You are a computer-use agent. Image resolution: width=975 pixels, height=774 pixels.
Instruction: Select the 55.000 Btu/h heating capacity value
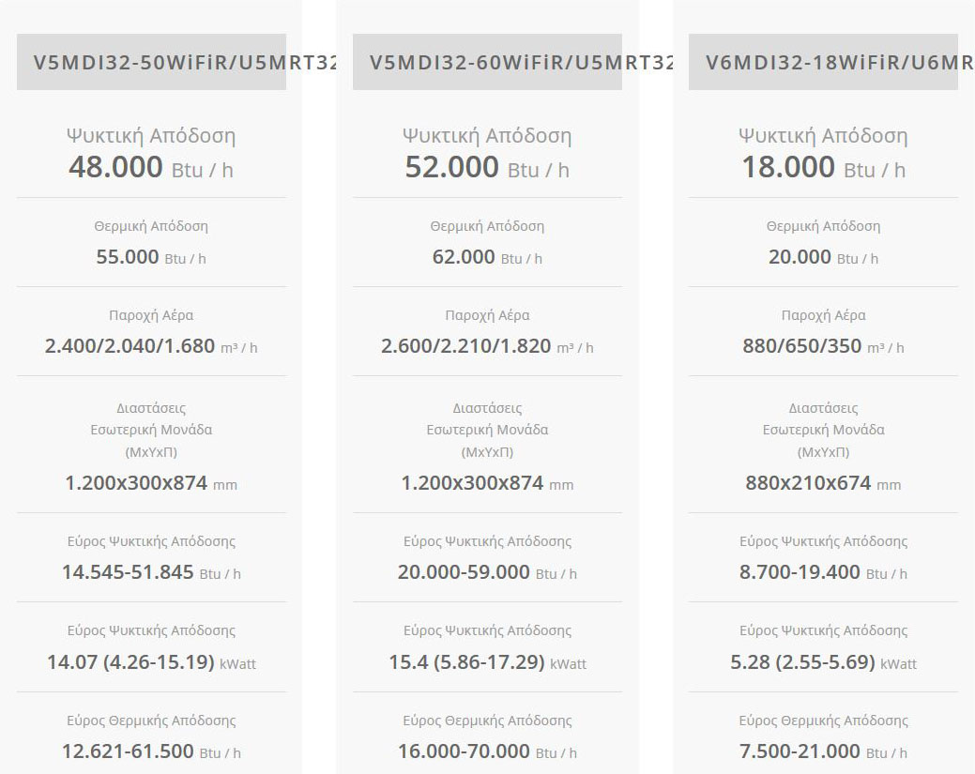point(151,257)
